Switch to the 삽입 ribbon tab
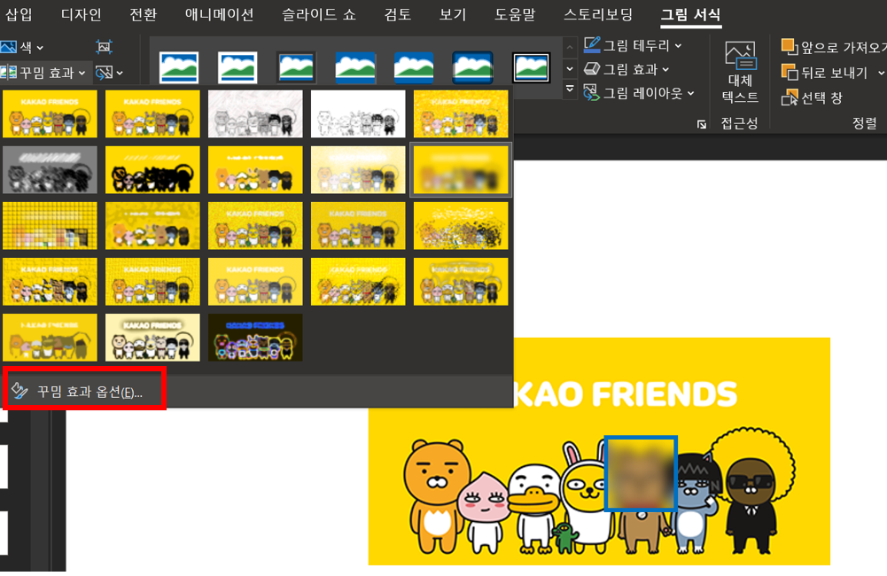 (x=19, y=15)
